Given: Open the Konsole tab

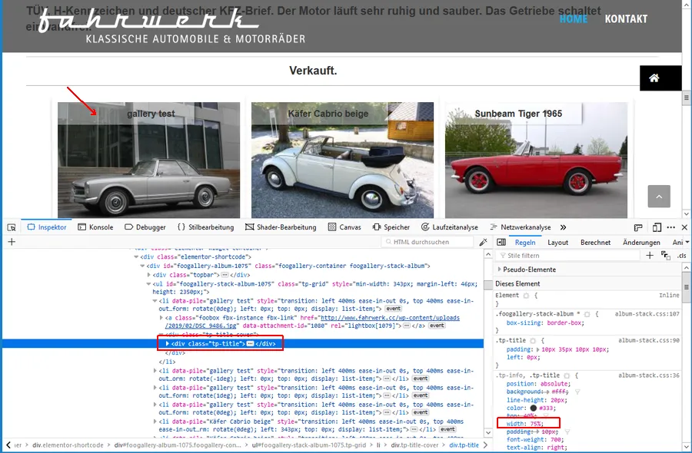Looking at the screenshot, I should [x=95, y=227].
